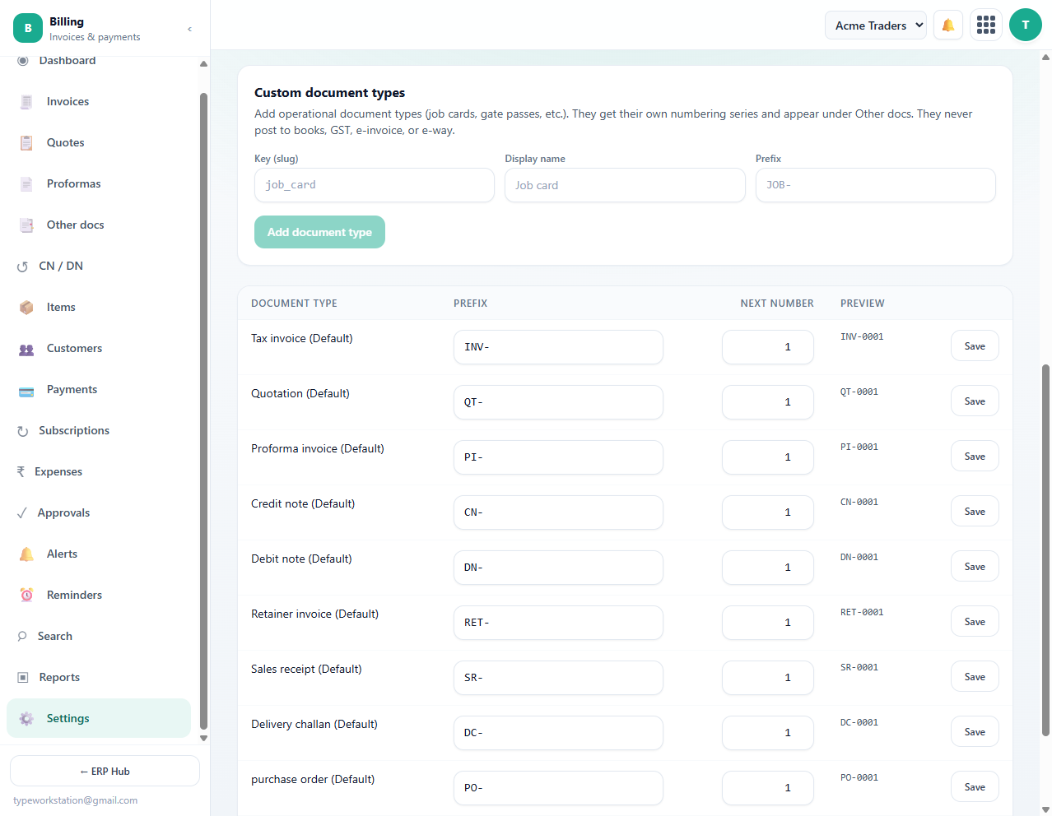Focus the Key (slug) field
This screenshot has height=816, width=1052.
coord(375,185)
